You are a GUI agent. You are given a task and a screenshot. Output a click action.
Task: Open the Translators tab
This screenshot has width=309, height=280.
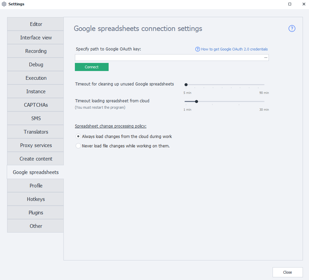pyautogui.click(x=36, y=132)
